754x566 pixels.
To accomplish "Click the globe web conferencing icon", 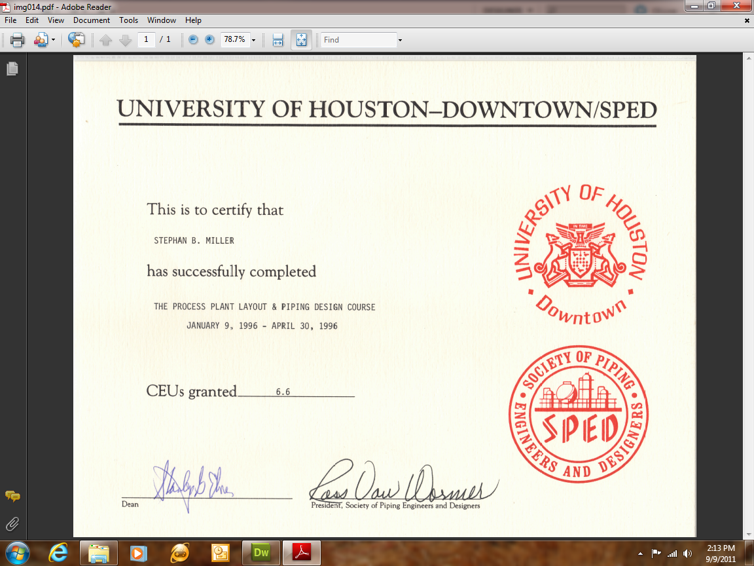I will tap(76, 40).
